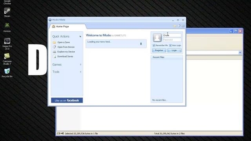Maximize the back window
The image size is (251, 141).
(236, 31)
